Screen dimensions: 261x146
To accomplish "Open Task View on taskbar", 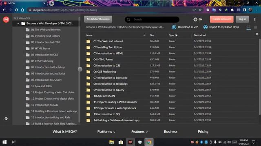I will coord(13,142).
